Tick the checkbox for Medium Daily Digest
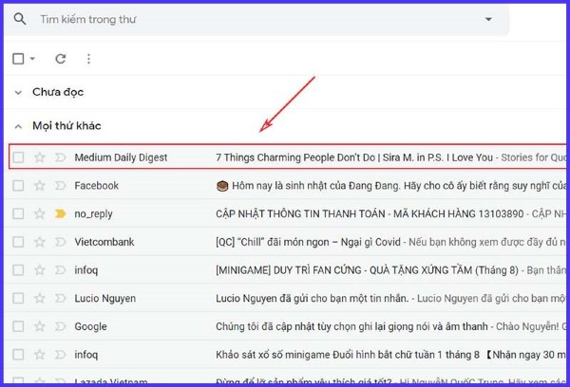This screenshot has height=387, width=570. [x=19, y=157]
